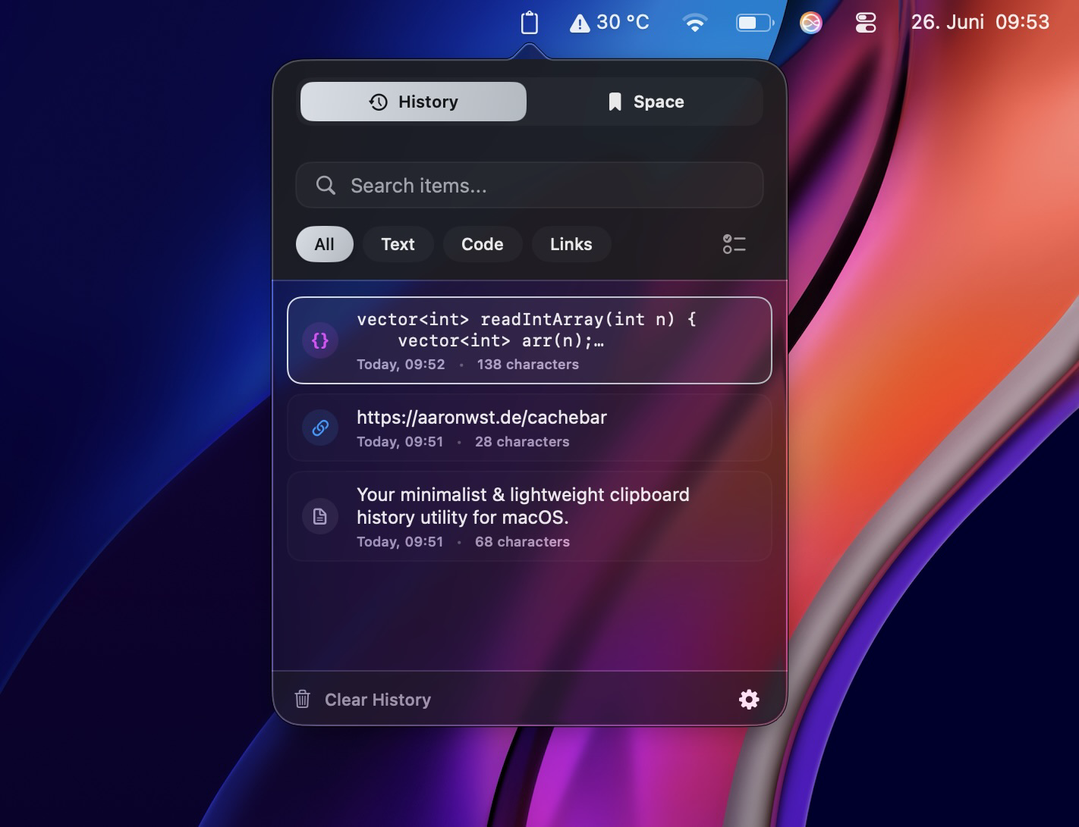Filter items by Code

483,244
